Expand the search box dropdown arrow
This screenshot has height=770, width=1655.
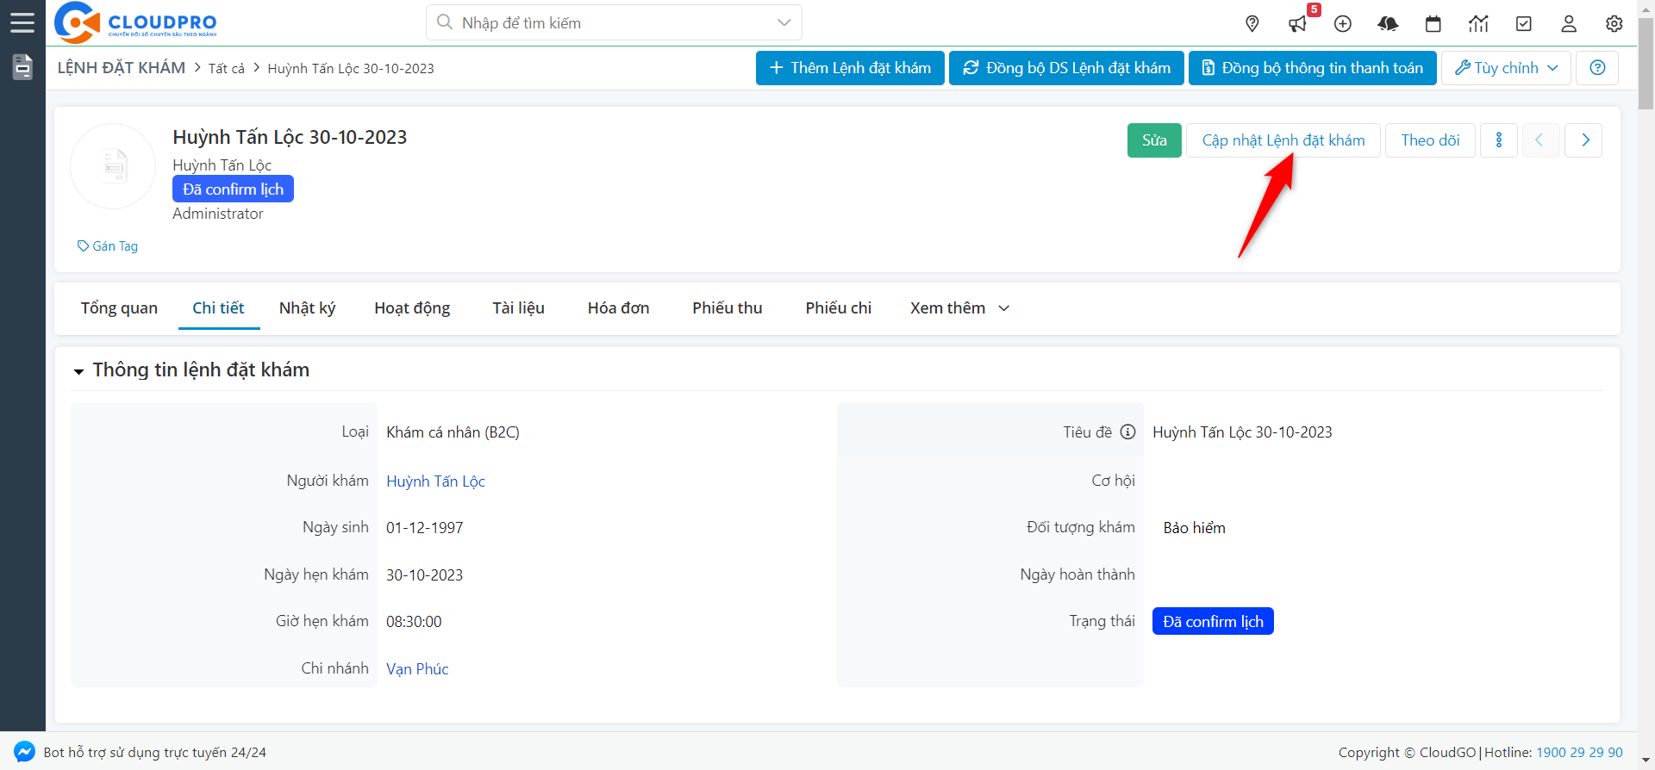point(784,22)
